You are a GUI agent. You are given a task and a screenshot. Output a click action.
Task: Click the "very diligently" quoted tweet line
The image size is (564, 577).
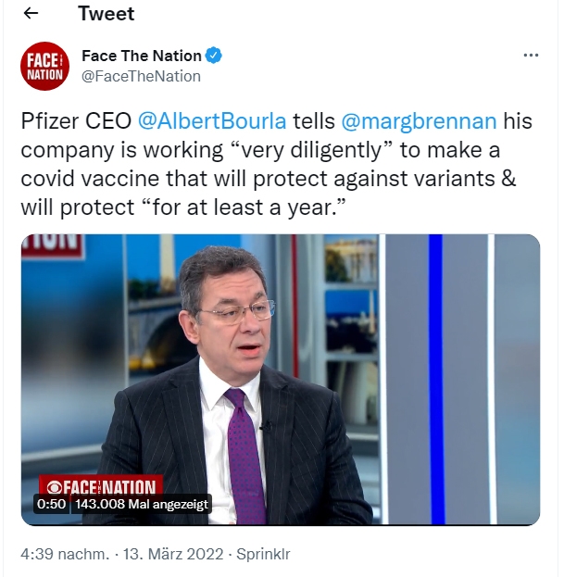260,150
